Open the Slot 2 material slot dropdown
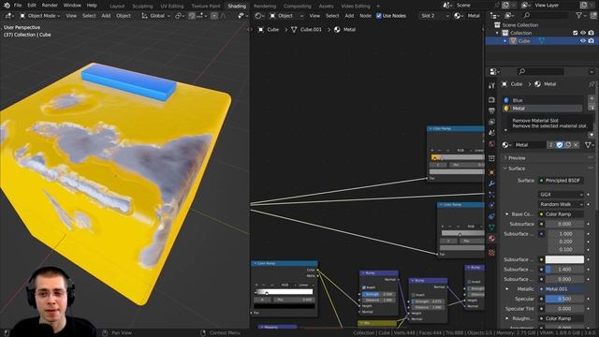599x337 pixels. pyautogui.click(x=434, y=16)
